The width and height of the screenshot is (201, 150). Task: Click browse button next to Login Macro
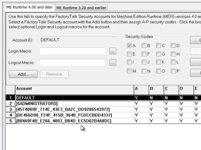click(113, 51)
